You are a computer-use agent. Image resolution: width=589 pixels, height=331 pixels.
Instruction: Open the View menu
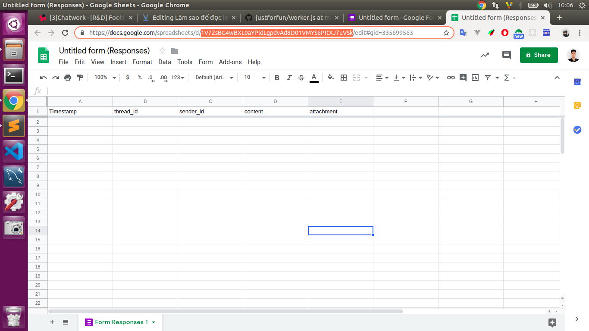[x=98, y=62]
